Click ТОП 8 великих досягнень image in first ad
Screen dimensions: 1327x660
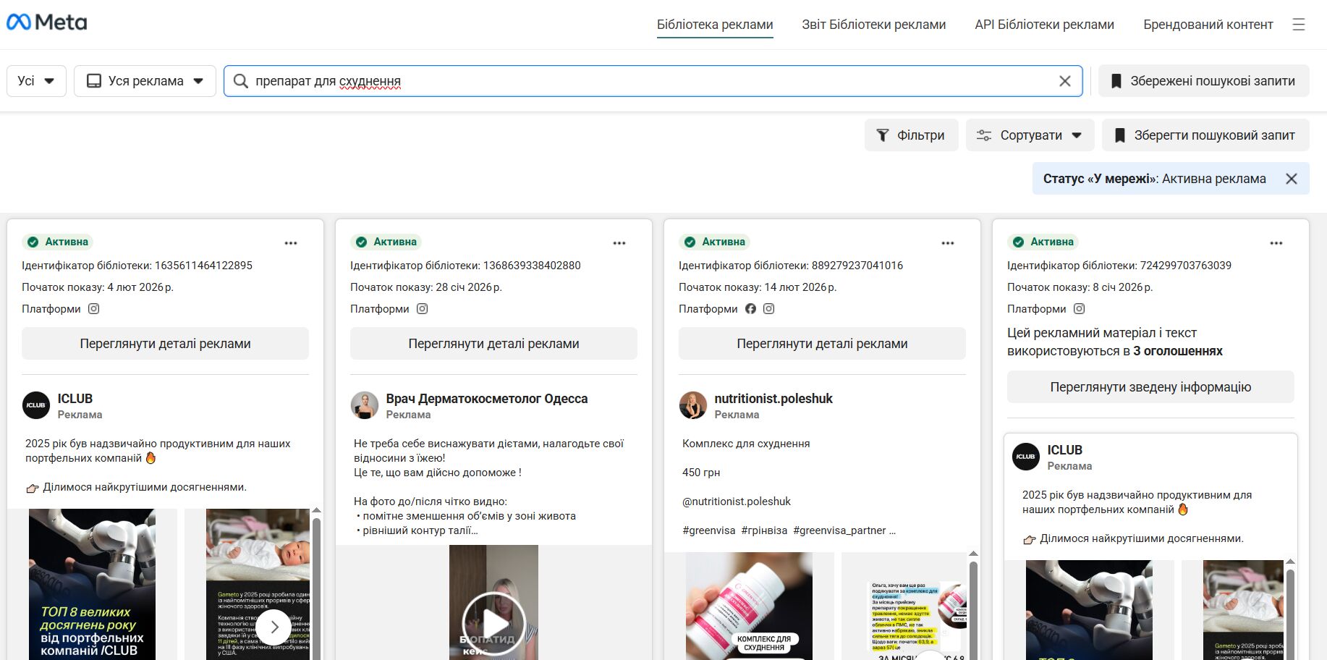pos(92,584)
